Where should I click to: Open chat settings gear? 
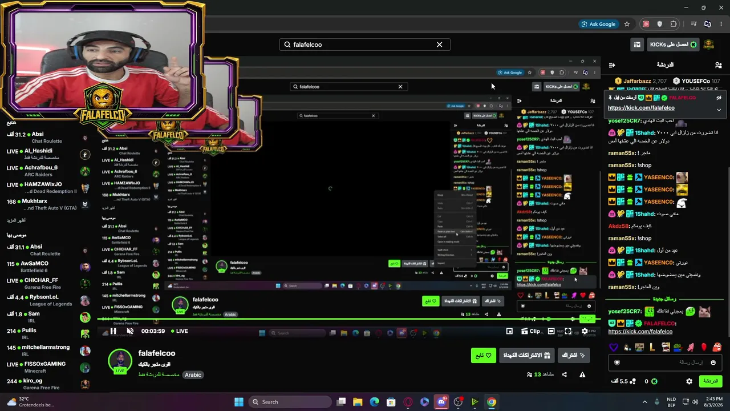(x=689, y=381)
